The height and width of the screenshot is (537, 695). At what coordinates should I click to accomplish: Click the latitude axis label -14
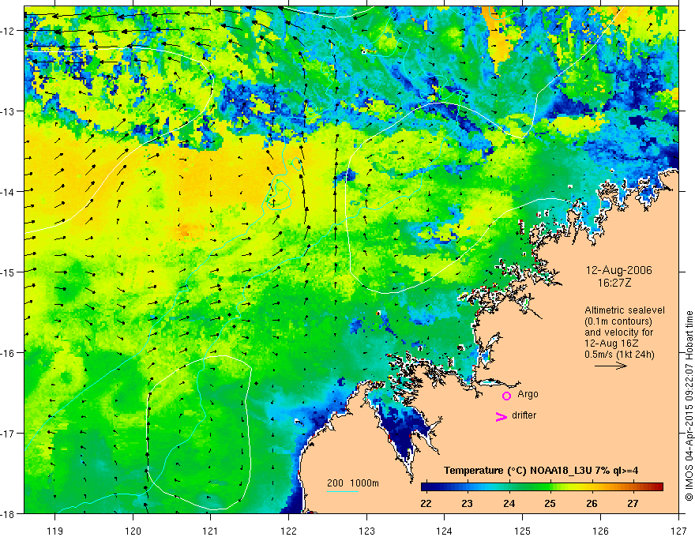[x=8, y=191]
